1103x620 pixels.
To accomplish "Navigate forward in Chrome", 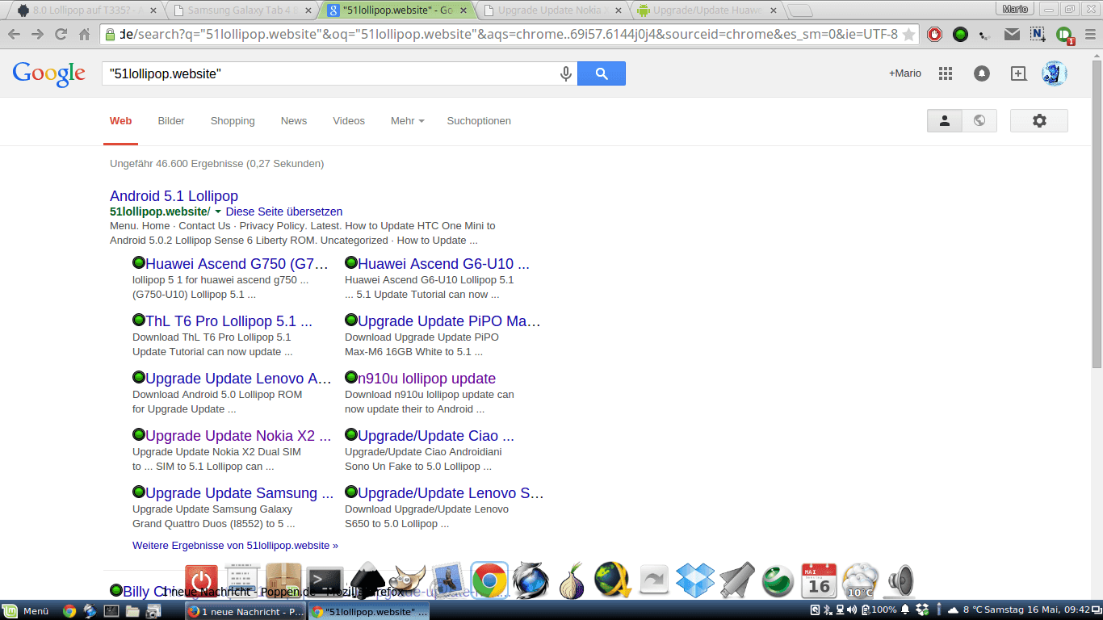I will 37,35.
